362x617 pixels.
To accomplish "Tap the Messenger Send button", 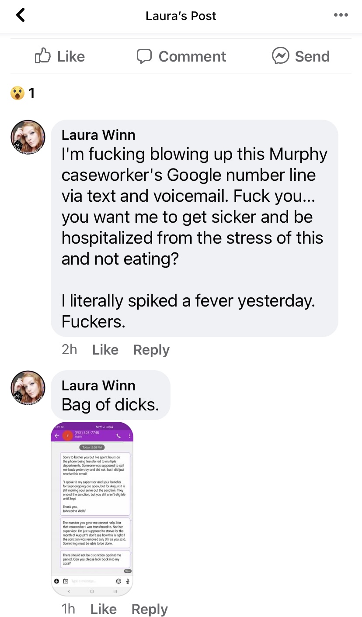I will point(301,56).
